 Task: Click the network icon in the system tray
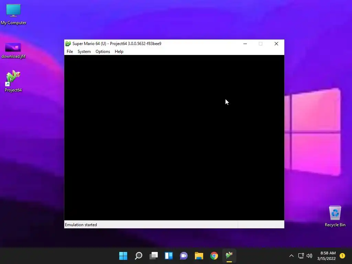pos(301,256)
